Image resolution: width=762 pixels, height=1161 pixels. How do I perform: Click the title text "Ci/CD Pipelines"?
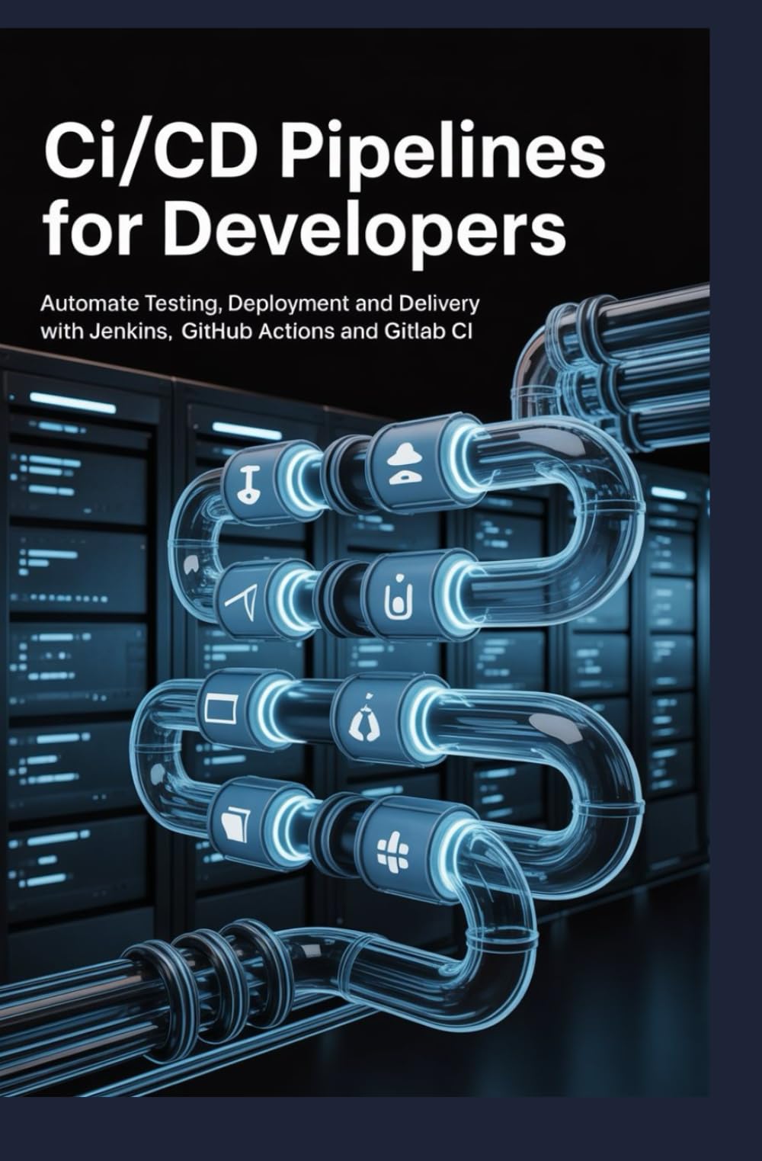(324, 153)
